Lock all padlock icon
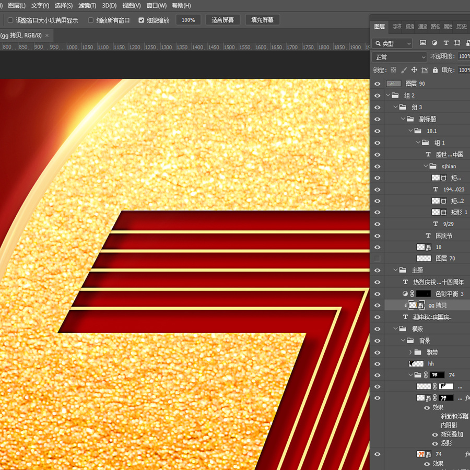 [435, 70]
